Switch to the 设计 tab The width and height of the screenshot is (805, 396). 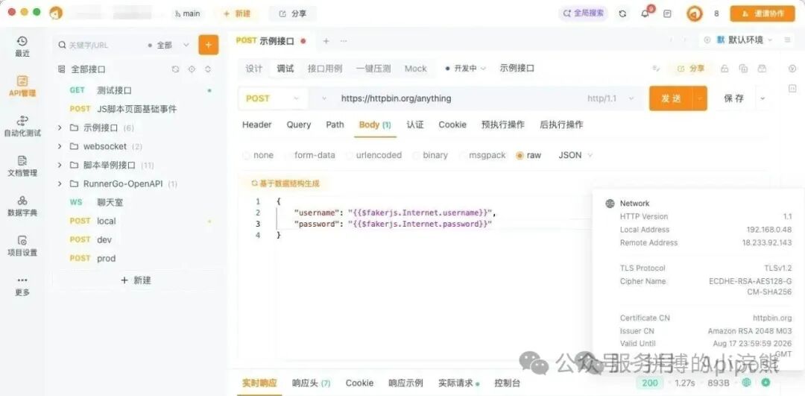click(x=254, y=69)
